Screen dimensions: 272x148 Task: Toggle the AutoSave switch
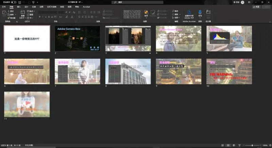click(14, 2)
